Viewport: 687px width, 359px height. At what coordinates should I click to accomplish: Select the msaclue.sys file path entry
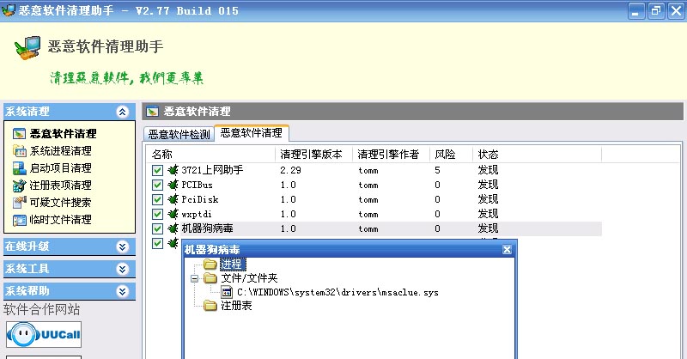tap(337, 292)
